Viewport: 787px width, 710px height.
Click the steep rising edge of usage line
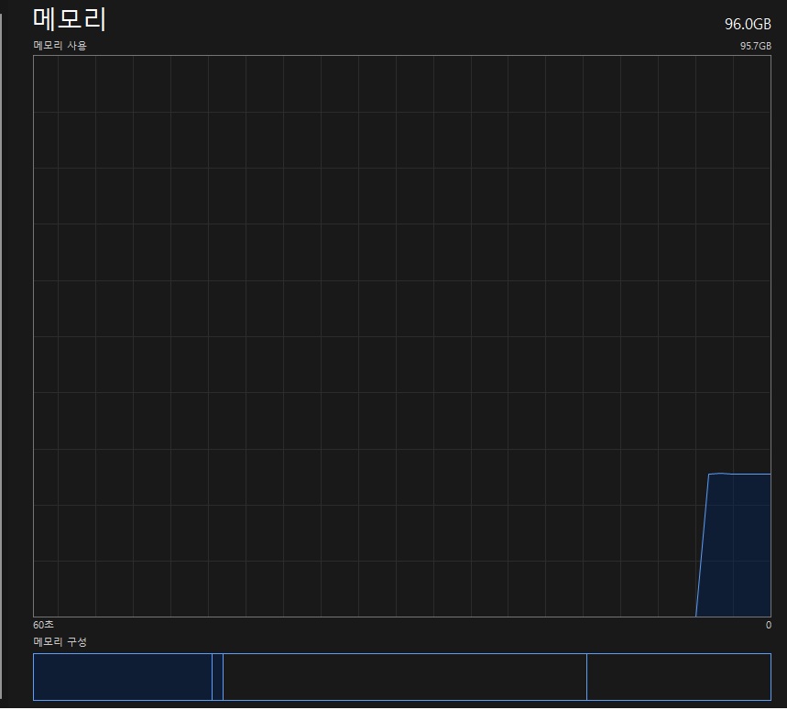703,545
